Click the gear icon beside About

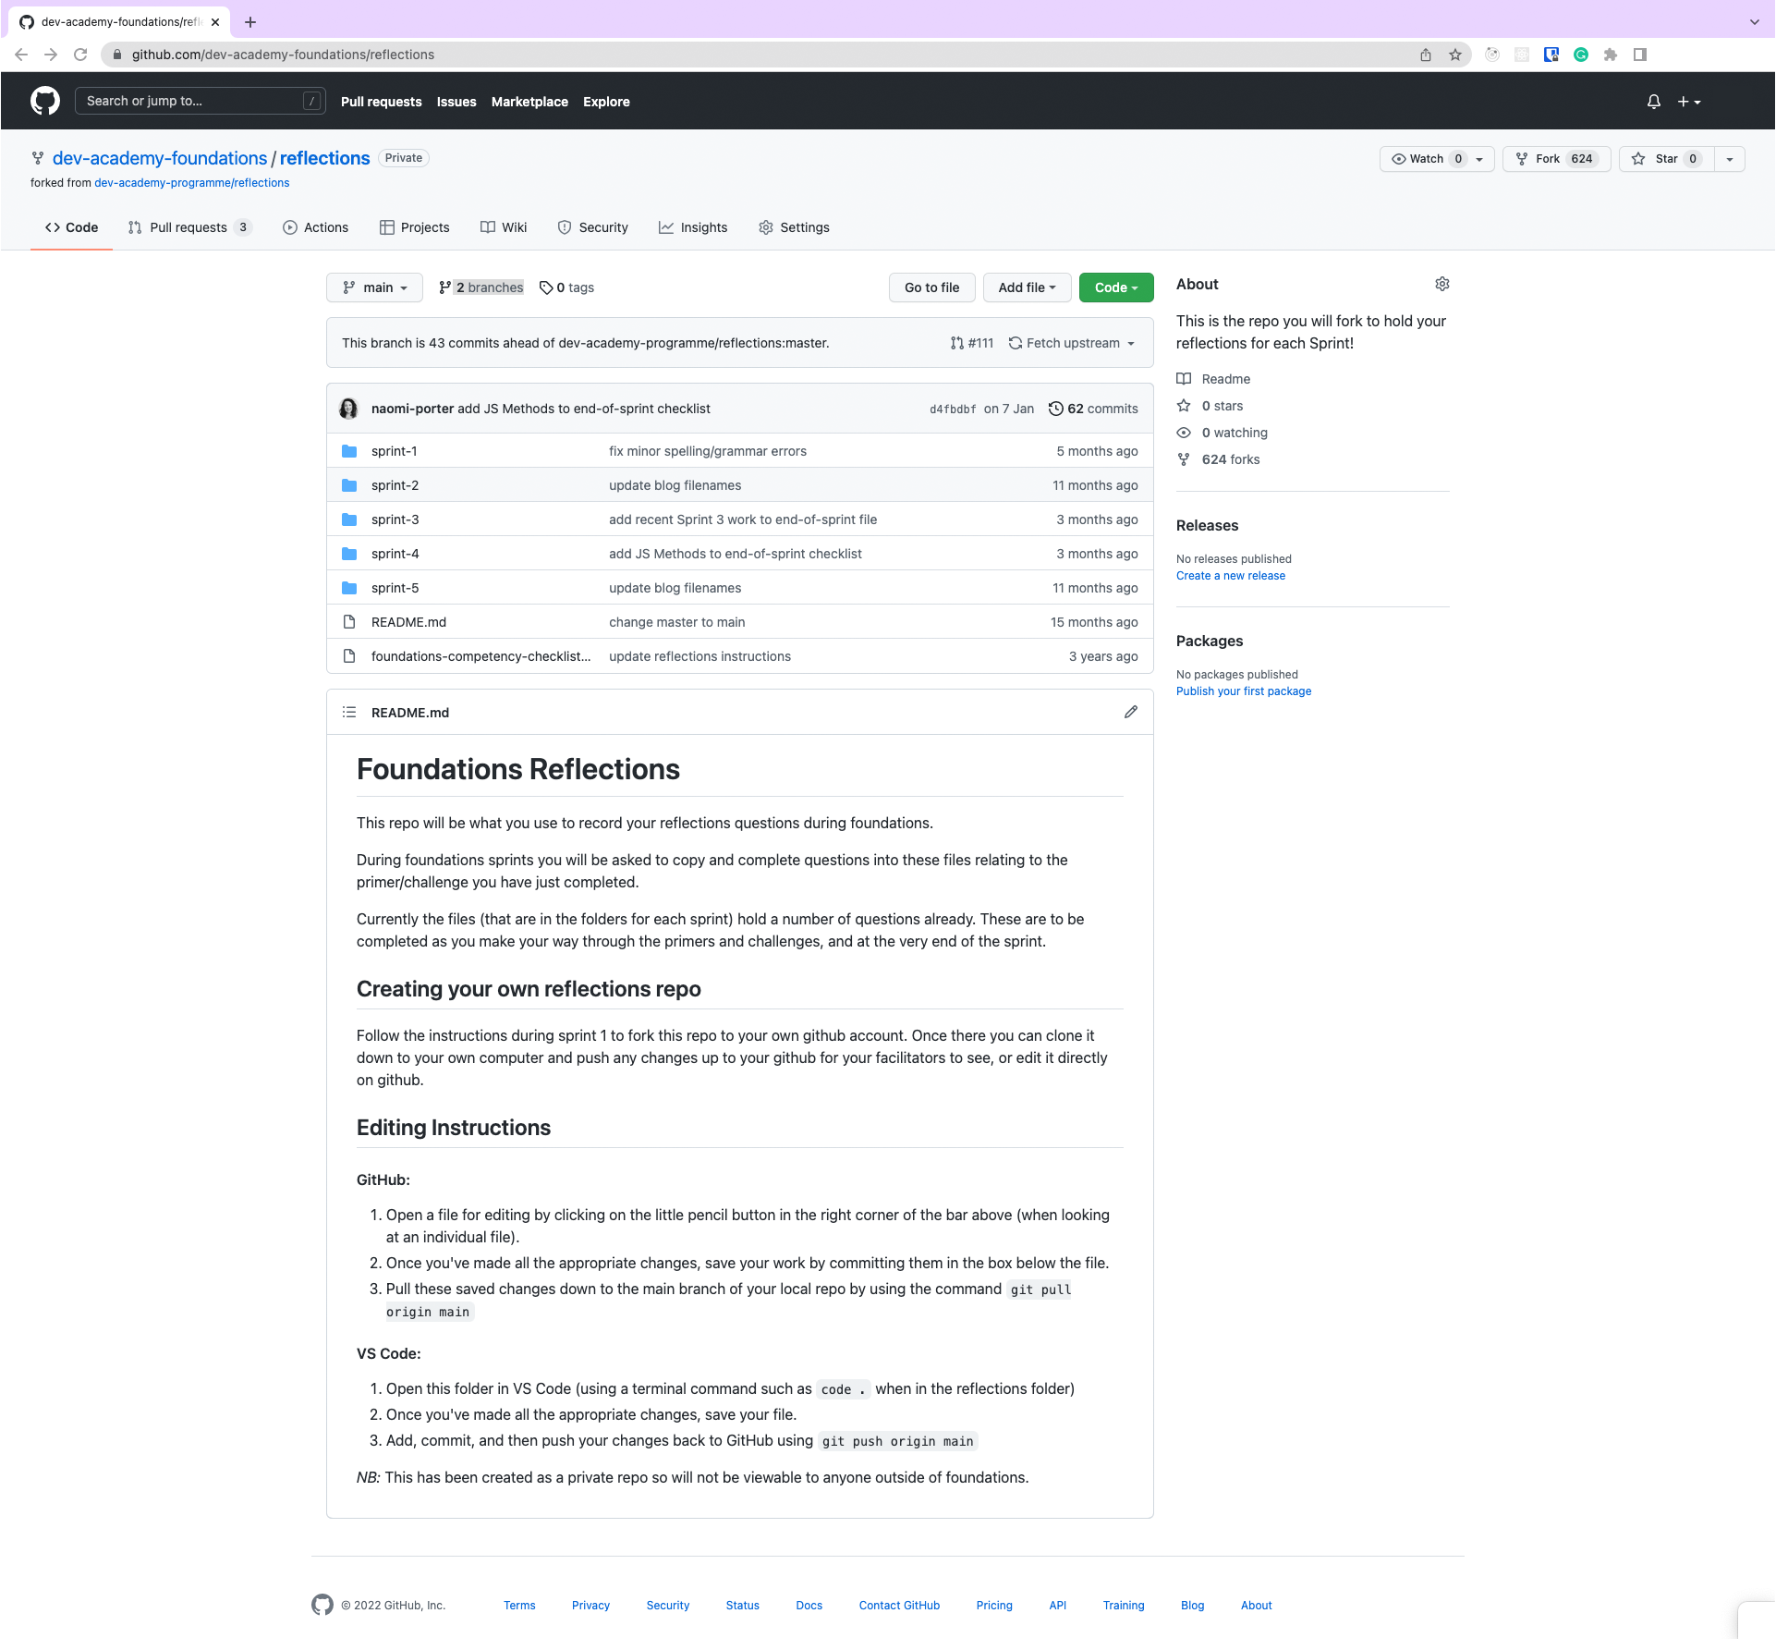1441,284
